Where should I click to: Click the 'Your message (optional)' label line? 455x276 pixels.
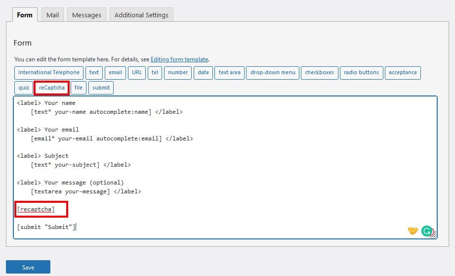(70, 183)
